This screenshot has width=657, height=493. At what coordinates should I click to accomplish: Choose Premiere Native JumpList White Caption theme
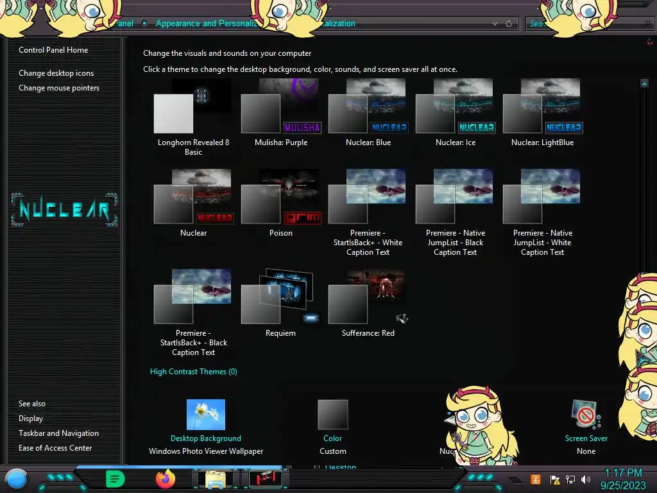542,213
